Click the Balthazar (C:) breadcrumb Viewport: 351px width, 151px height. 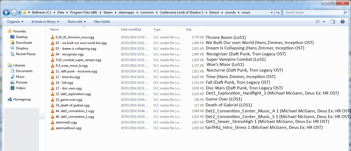click(41, 12)
